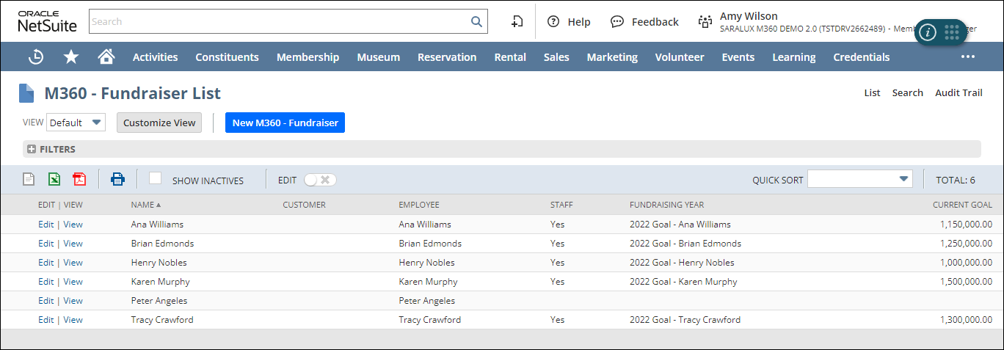The image size is (1004, 350).
Task: Expand the Filters section
Action: click(32, 149)
